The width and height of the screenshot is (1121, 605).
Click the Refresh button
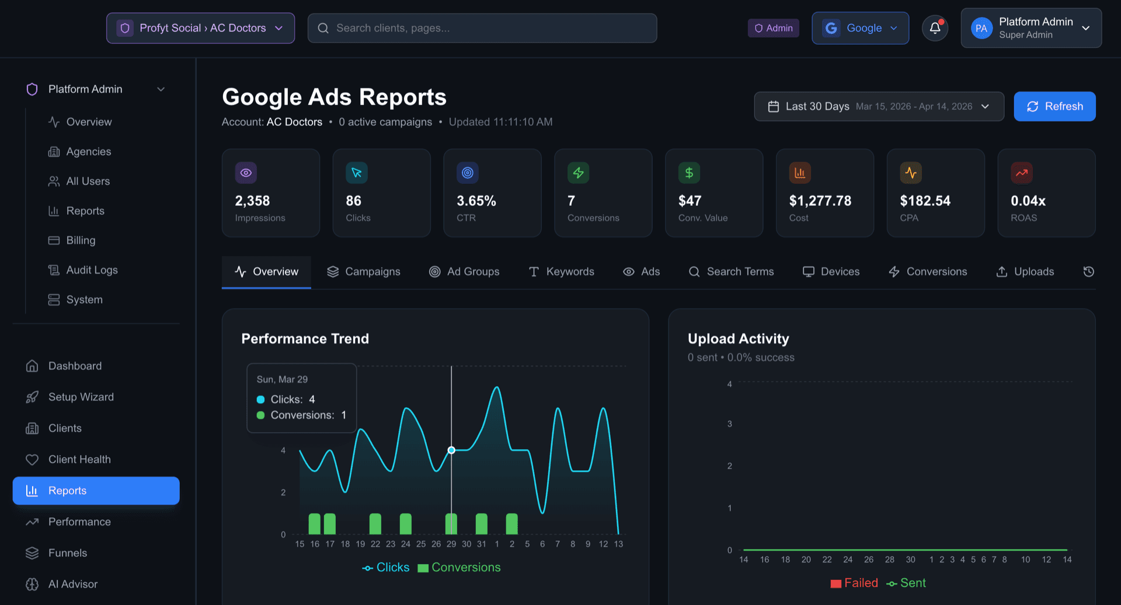(1054, 107)
